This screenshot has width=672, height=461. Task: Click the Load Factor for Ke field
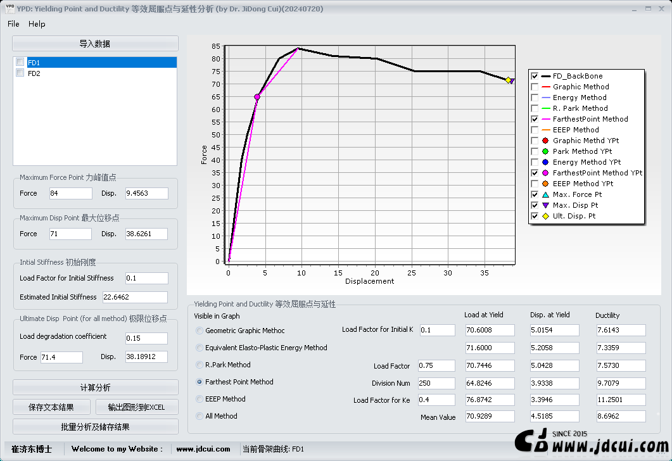pyautogui.click(x=436, y=400)
